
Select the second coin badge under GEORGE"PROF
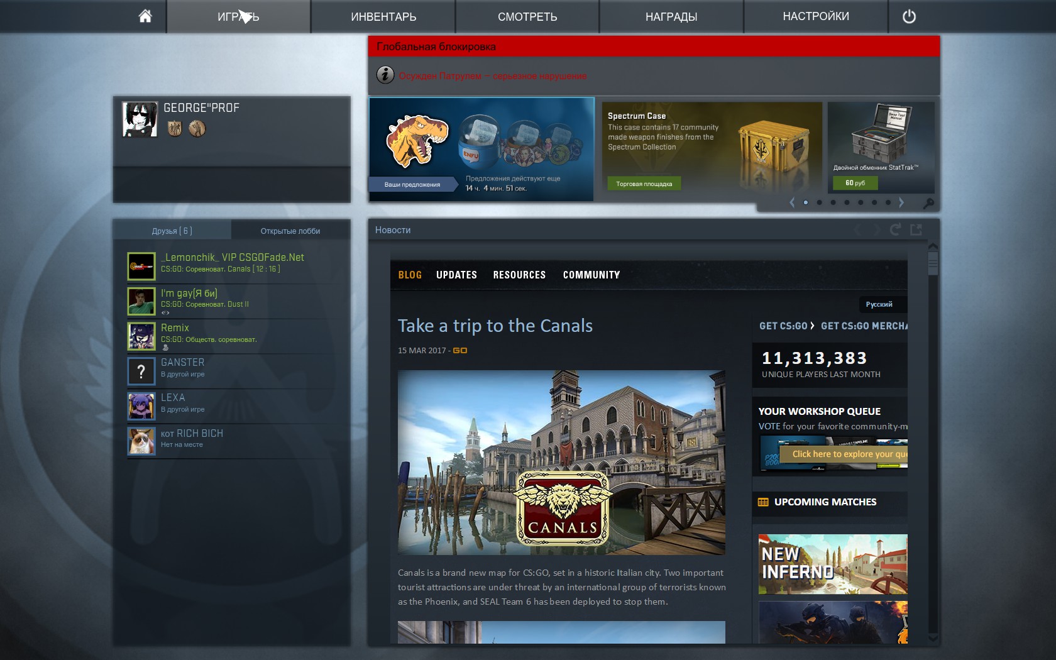pos(197,128)
